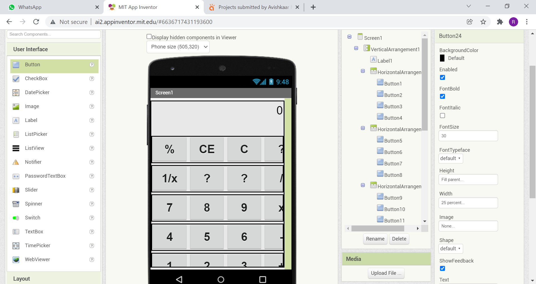Open help for the ListPicker component
Viewport: 536px width, 284px height.
point(92,134)
